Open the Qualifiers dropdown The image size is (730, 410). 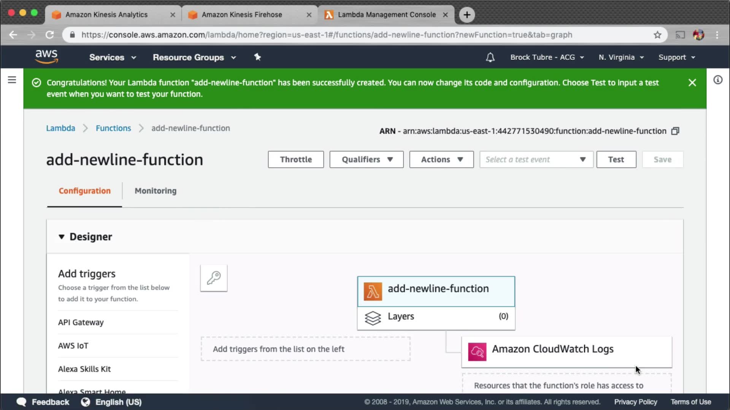[366, 159]
